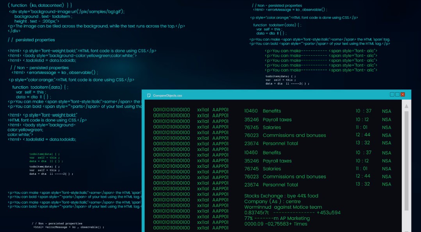Click the function (ko, datacontext) code line

40,5
